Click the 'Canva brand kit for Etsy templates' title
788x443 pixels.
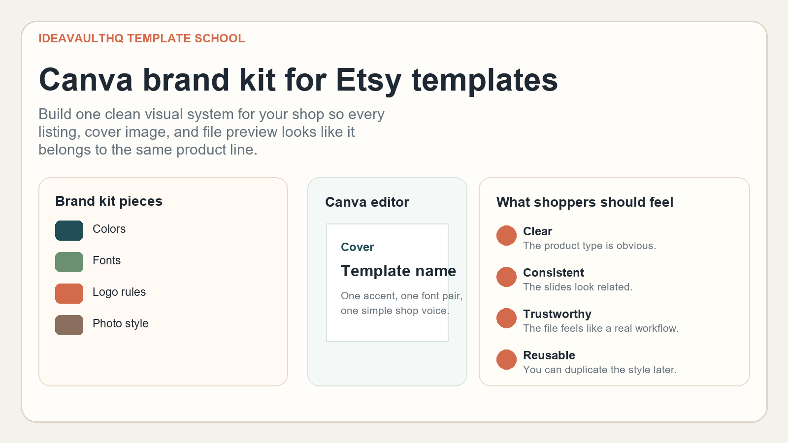point(298,80)
